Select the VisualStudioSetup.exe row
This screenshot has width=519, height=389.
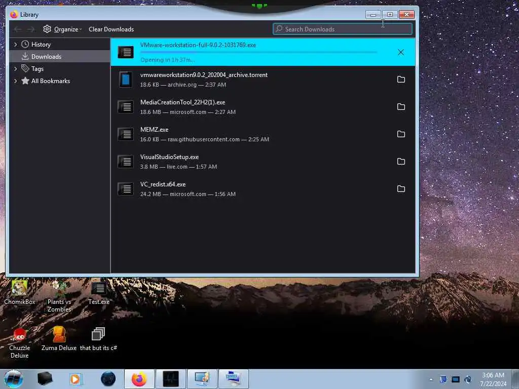coord(263,162)
